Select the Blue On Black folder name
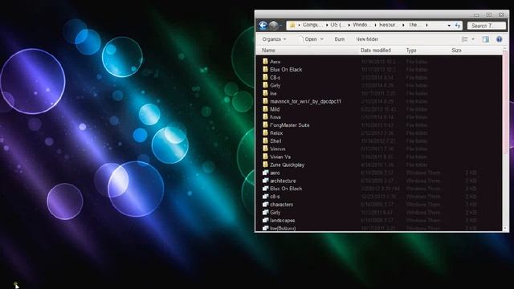 [x=286, y=70]
